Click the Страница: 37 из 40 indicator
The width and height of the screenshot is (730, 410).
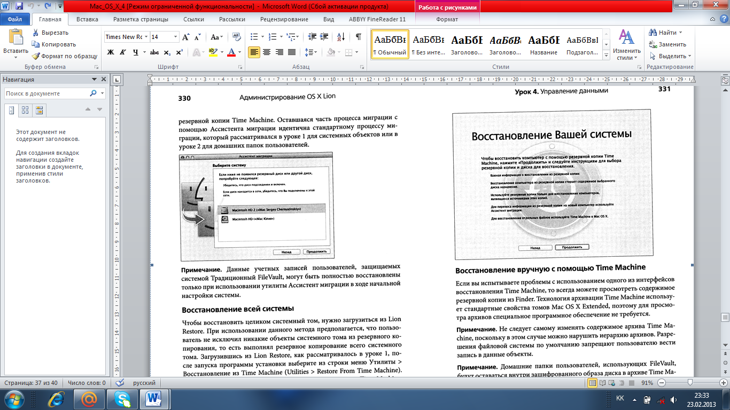click(31, 383)
